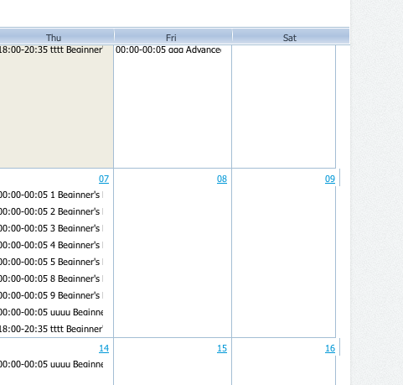This screenshot has height=385, width=403.
Task: Select event 00:00-00:05 2 Beginner's
Action: click(51, 211)
